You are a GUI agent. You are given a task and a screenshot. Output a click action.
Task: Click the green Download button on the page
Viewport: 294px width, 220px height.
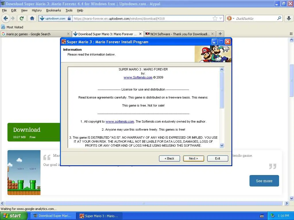click(34, 132)
